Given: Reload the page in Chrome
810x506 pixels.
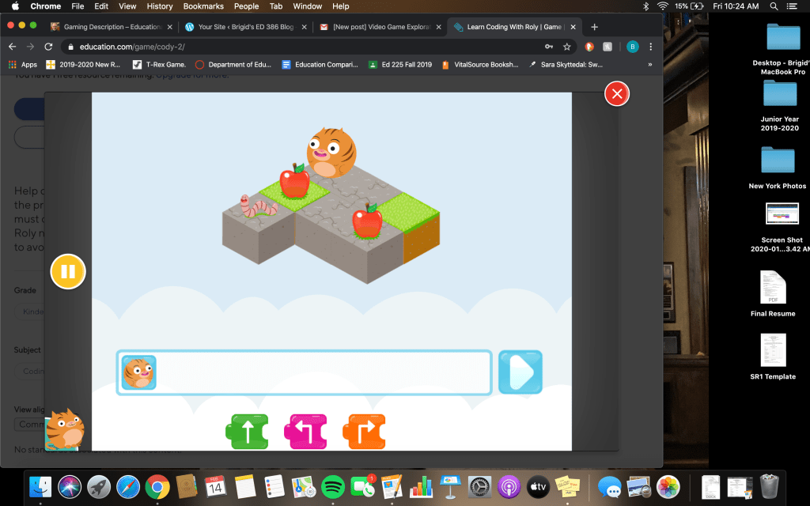Looking at the screenshot, I should (48, 47).
